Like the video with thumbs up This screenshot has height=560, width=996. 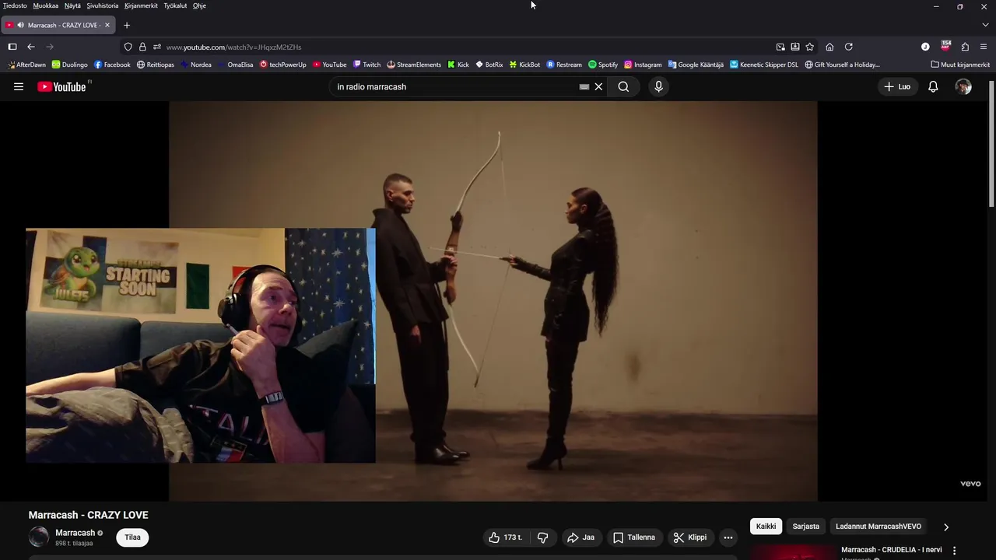tap(505, 537)
